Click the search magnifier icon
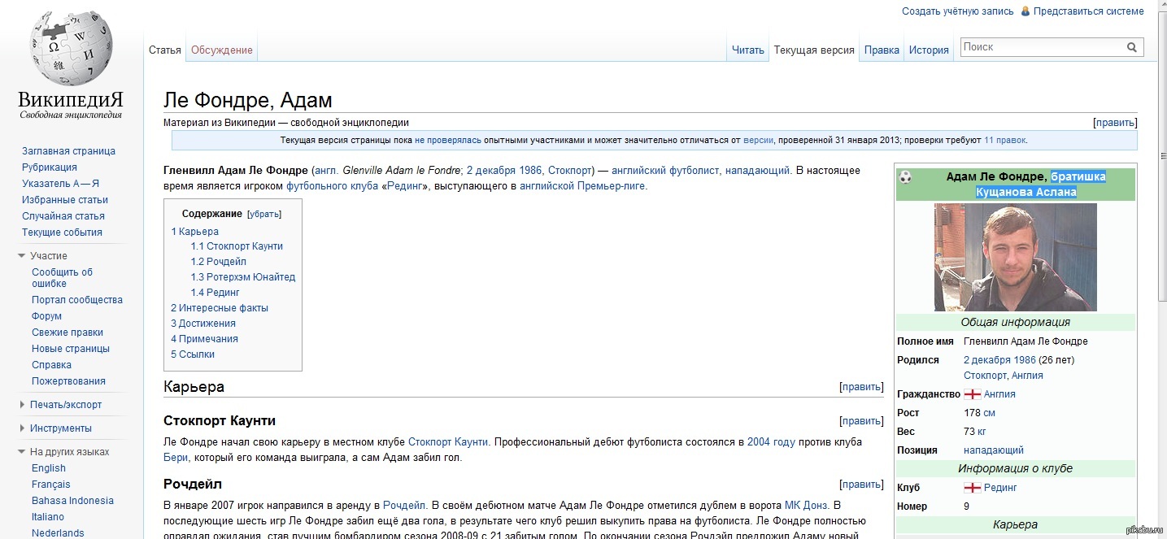 coord(1131,48)
